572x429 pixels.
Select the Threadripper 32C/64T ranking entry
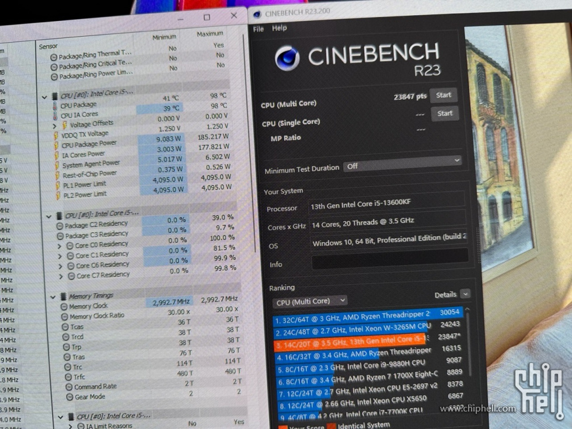coord(368,316)
